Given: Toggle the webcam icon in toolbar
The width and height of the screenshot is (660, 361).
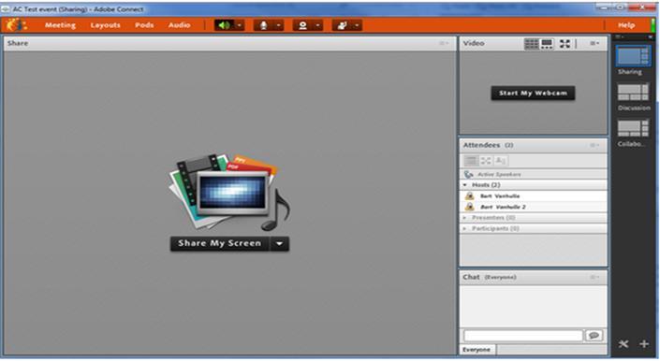Looking at the screenshot, I should click(x=302, y=25).
